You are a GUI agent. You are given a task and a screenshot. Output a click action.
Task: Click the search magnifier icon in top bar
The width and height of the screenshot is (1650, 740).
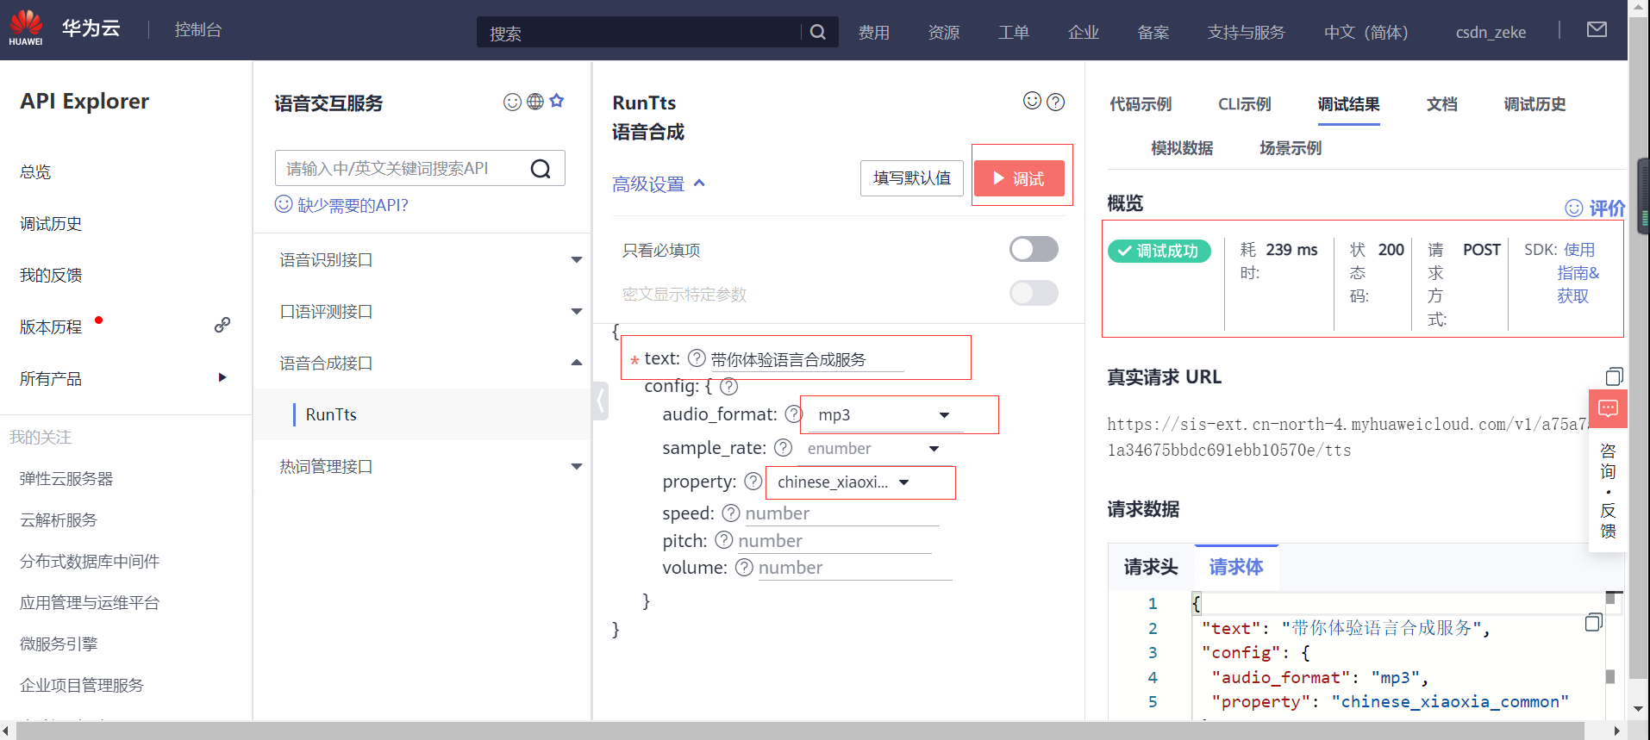818,32
